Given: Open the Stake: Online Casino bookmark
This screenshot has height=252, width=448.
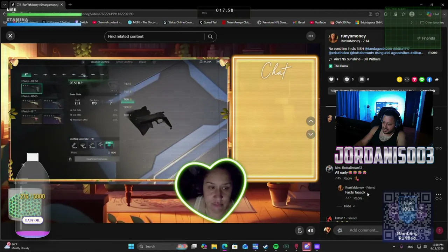Looking at the screenshot, I should click(x=179, y=22).
